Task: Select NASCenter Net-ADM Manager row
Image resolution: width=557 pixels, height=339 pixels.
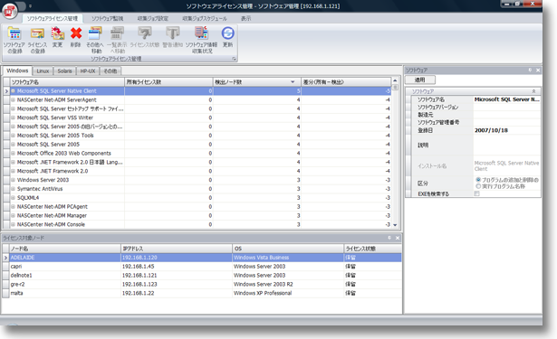Action: click(197, 215)
